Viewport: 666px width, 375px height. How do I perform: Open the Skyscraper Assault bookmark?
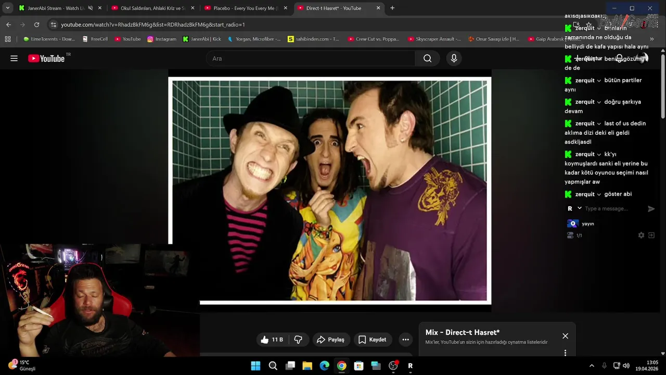(x=434, y=39)
